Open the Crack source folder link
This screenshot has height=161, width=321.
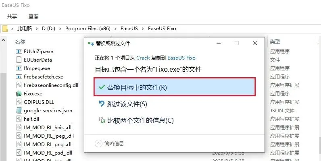tap(143, 58)
